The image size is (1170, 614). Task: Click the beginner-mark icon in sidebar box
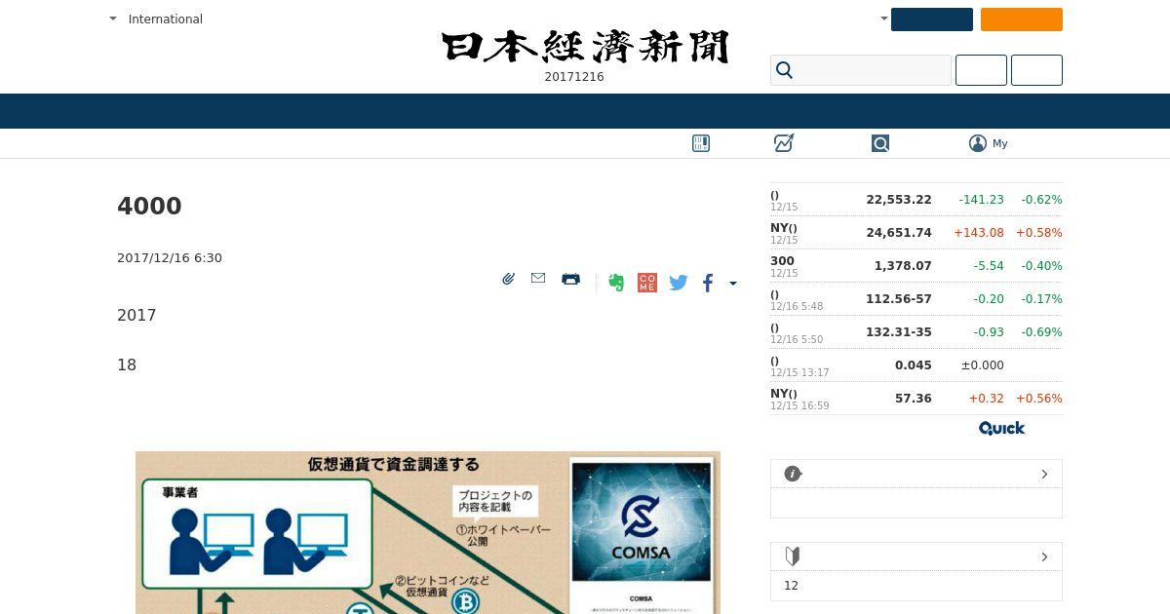click(x=793, y=556)
